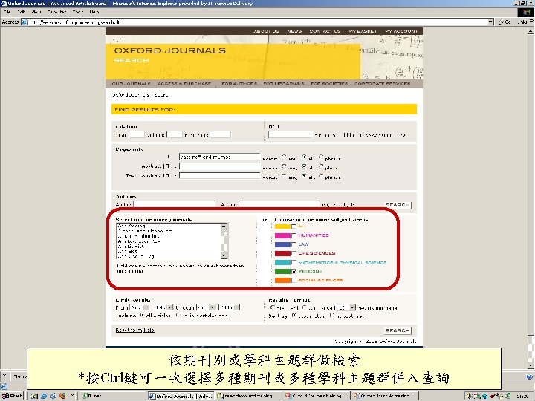This screenshot has width=535, height=401.
Task: Click the journals list scroll up arrow
Action: click(x=224, y=226)
